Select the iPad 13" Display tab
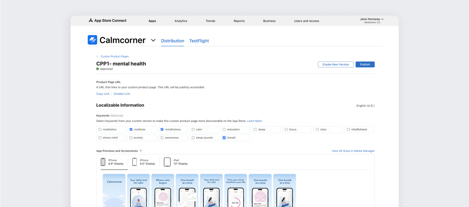This screenshot has width=469, height=207. pyautogui.click(x=176, y=162)
